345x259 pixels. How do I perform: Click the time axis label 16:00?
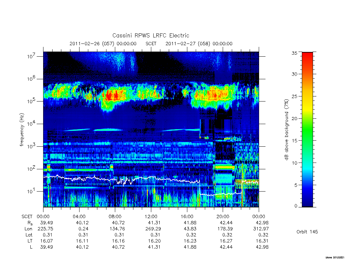point(187,217)
